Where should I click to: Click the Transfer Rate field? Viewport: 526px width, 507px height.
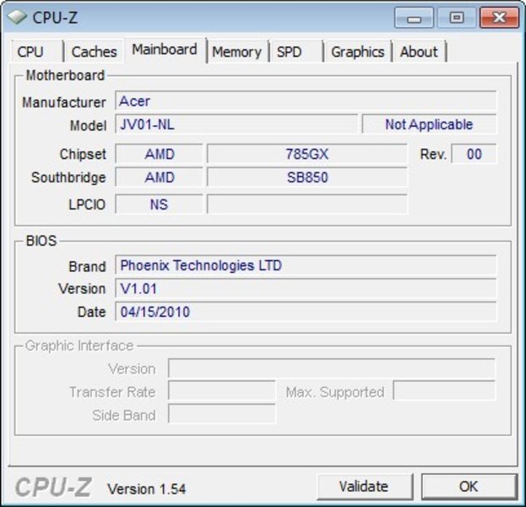pyautogui.click(x=222, y=390)
